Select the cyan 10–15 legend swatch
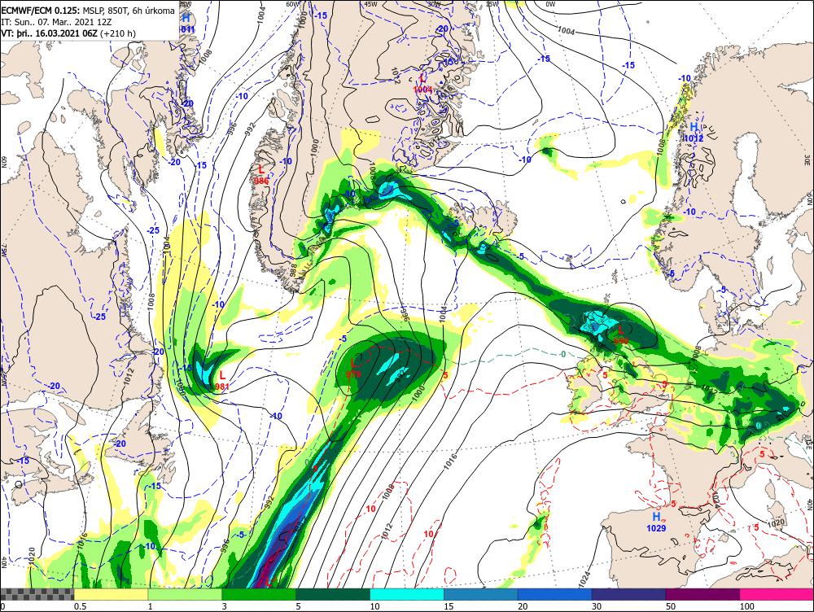814x612 pixels. pyautogui.click(x=407, y=594)
